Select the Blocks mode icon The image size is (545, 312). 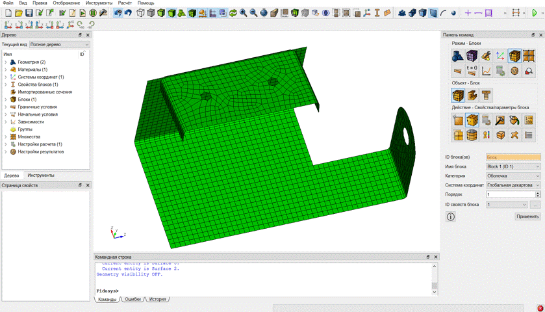[x=514, y=56]
